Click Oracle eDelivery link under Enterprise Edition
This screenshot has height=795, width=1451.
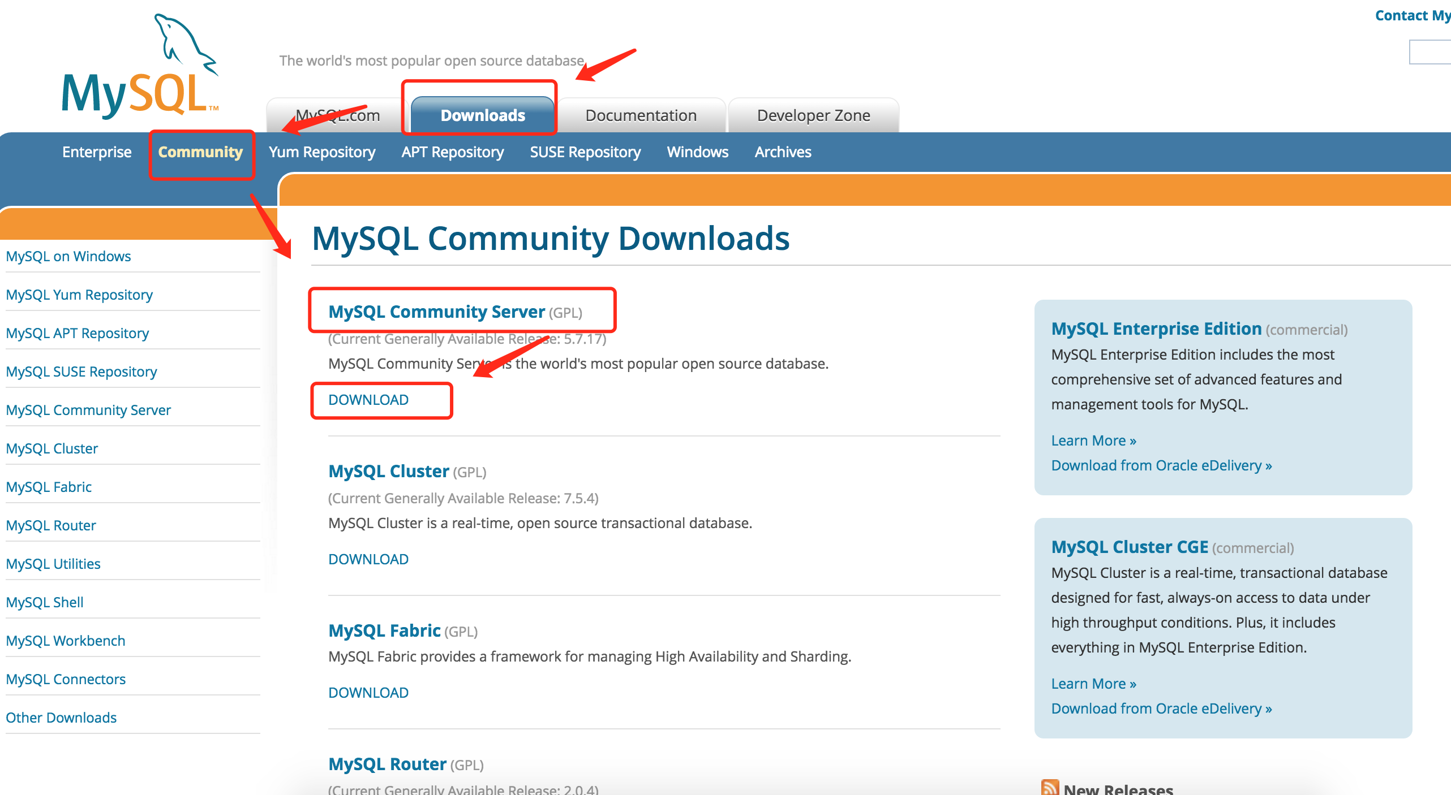click(1161, 465)
